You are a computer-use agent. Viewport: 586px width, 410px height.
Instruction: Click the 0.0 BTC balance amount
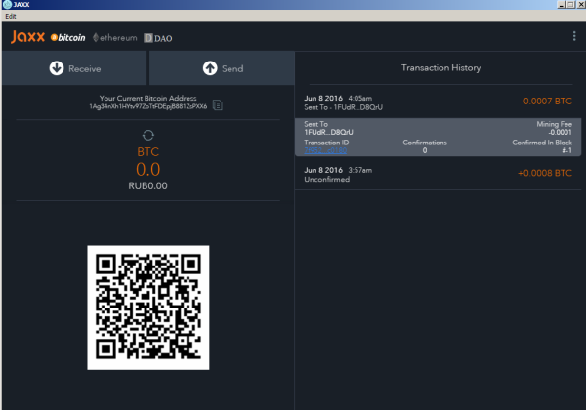(147, 170)
